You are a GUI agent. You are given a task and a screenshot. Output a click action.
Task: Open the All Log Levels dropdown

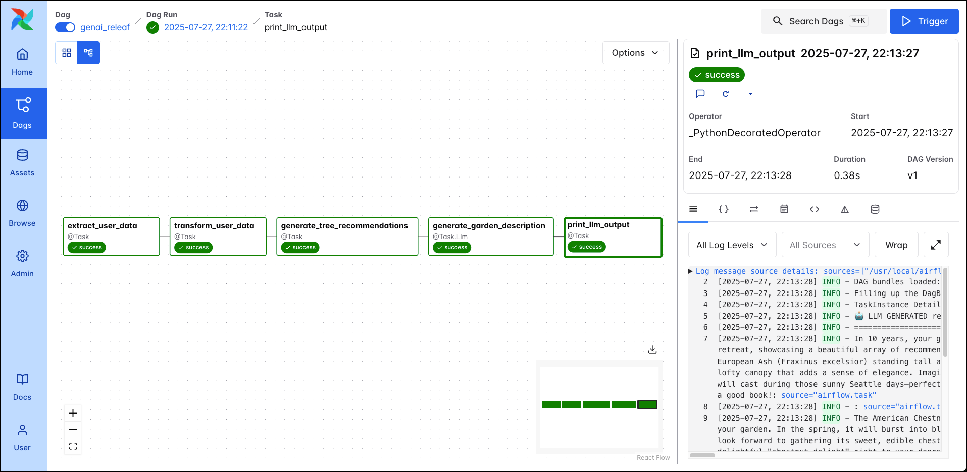(732, 245)
